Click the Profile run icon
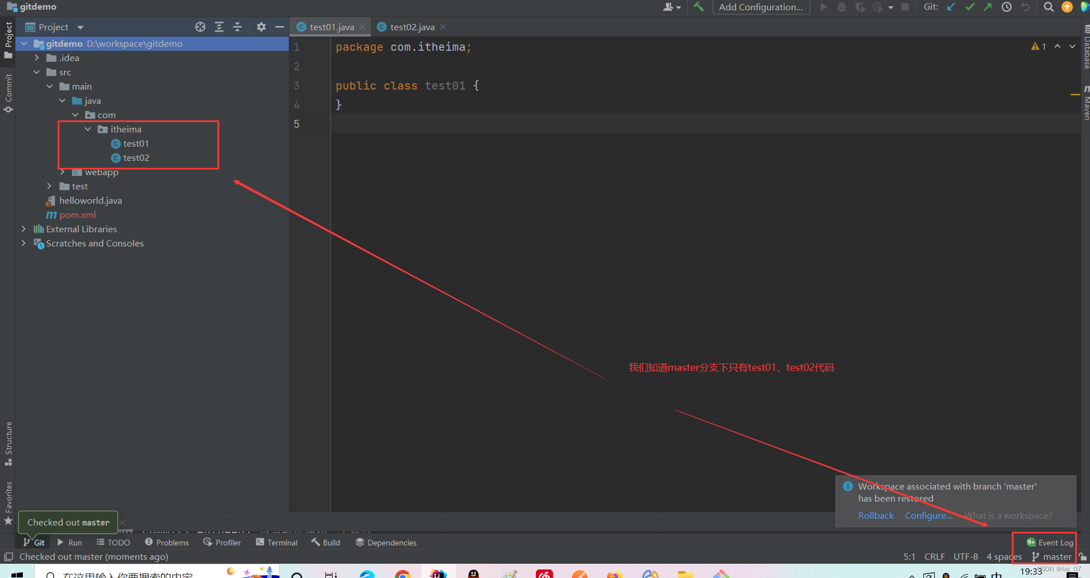This screenshot has width=1090, height=578. pyautogui.click(x=878, y=7)
